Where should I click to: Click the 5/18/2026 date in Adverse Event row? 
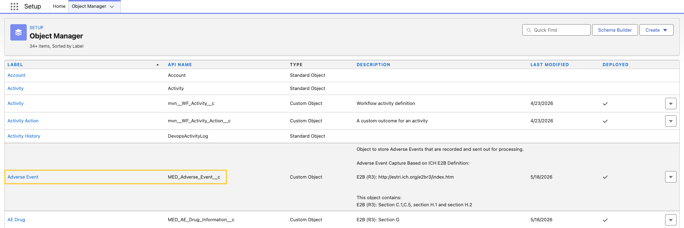tap(541, 177)
